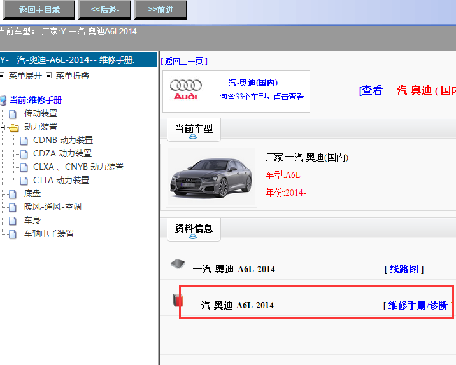
Task: Click the 年份:2014- text
Action: pyautogui.click(x=285, y=193)
